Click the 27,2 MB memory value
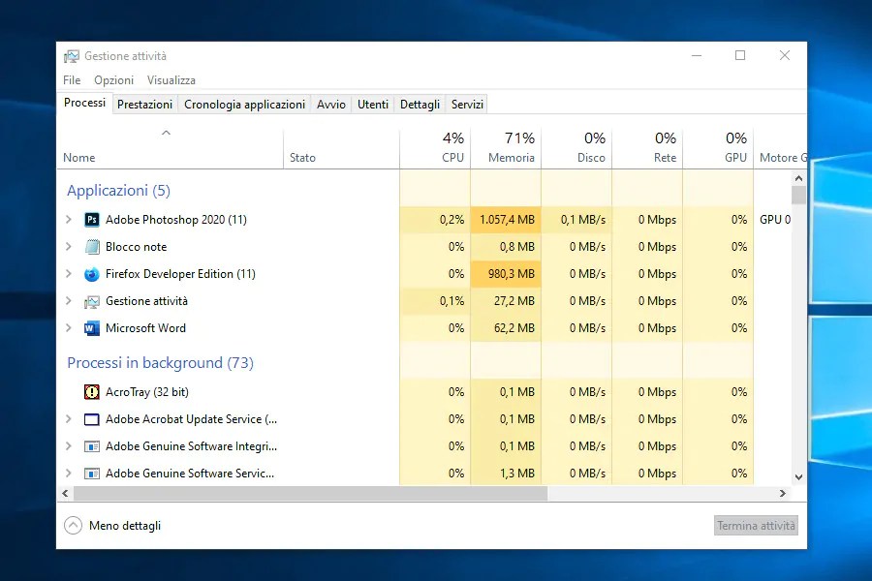Screen dimensions: 872x581 (514, 301)
